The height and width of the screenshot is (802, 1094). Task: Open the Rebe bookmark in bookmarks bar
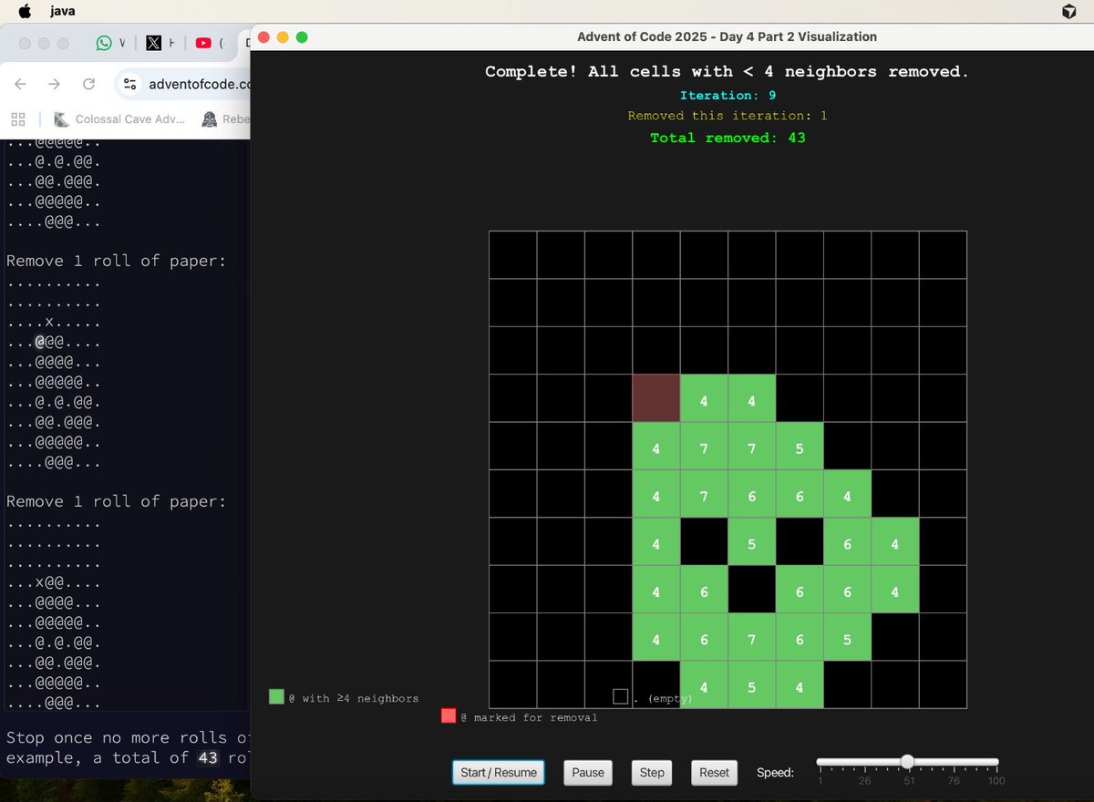(x=230, y=119)
